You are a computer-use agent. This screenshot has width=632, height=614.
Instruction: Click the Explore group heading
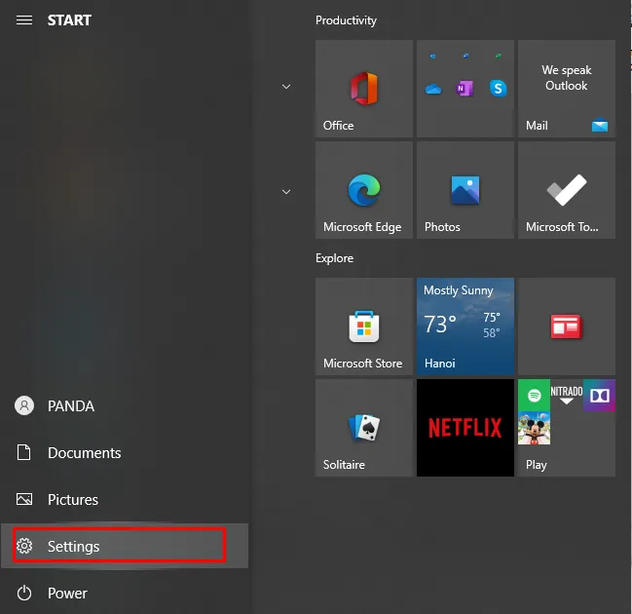335,258
